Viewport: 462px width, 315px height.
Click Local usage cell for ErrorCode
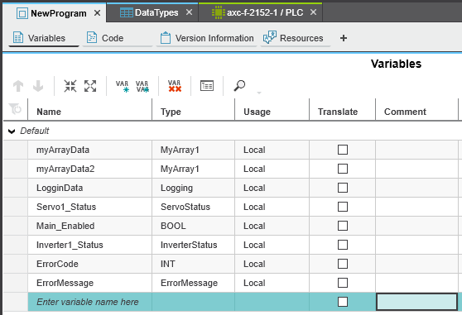(272, 264)
